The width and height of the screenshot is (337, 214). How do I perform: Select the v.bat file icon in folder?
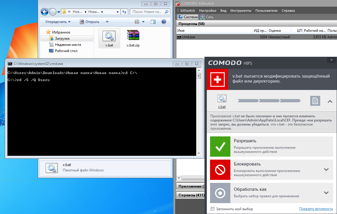click(x=109, y=36)
